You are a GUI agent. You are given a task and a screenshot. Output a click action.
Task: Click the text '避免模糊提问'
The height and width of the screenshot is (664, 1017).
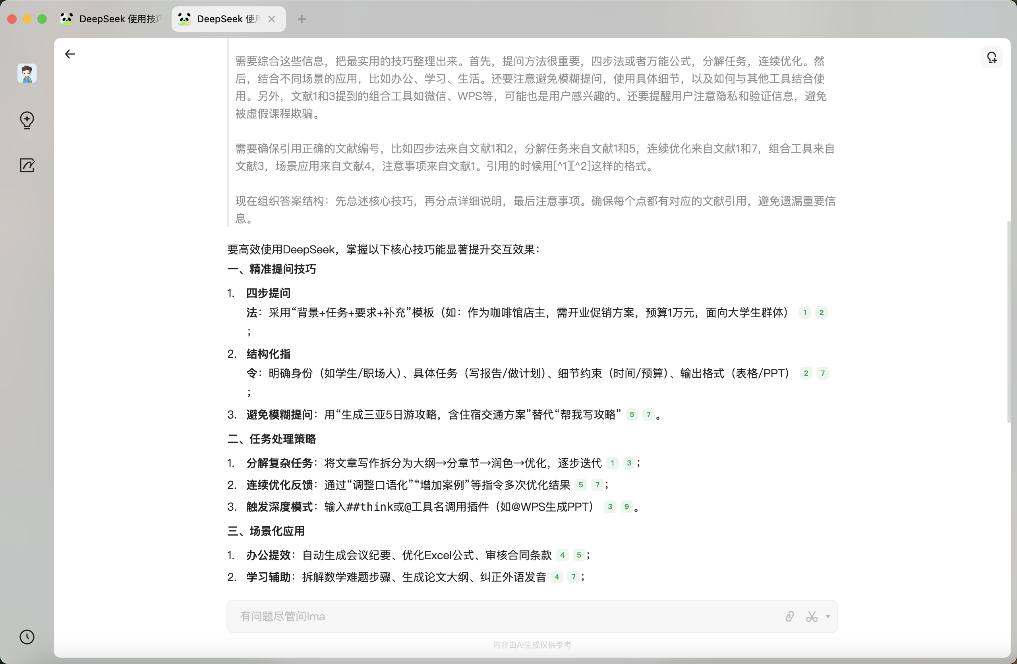pos(279,415)
